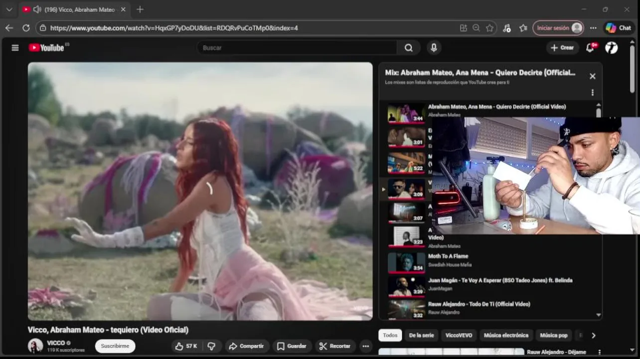Click the Suscribirme button
Screen dimensions: 640x359
pyautogui.click(x=115, y=346)
